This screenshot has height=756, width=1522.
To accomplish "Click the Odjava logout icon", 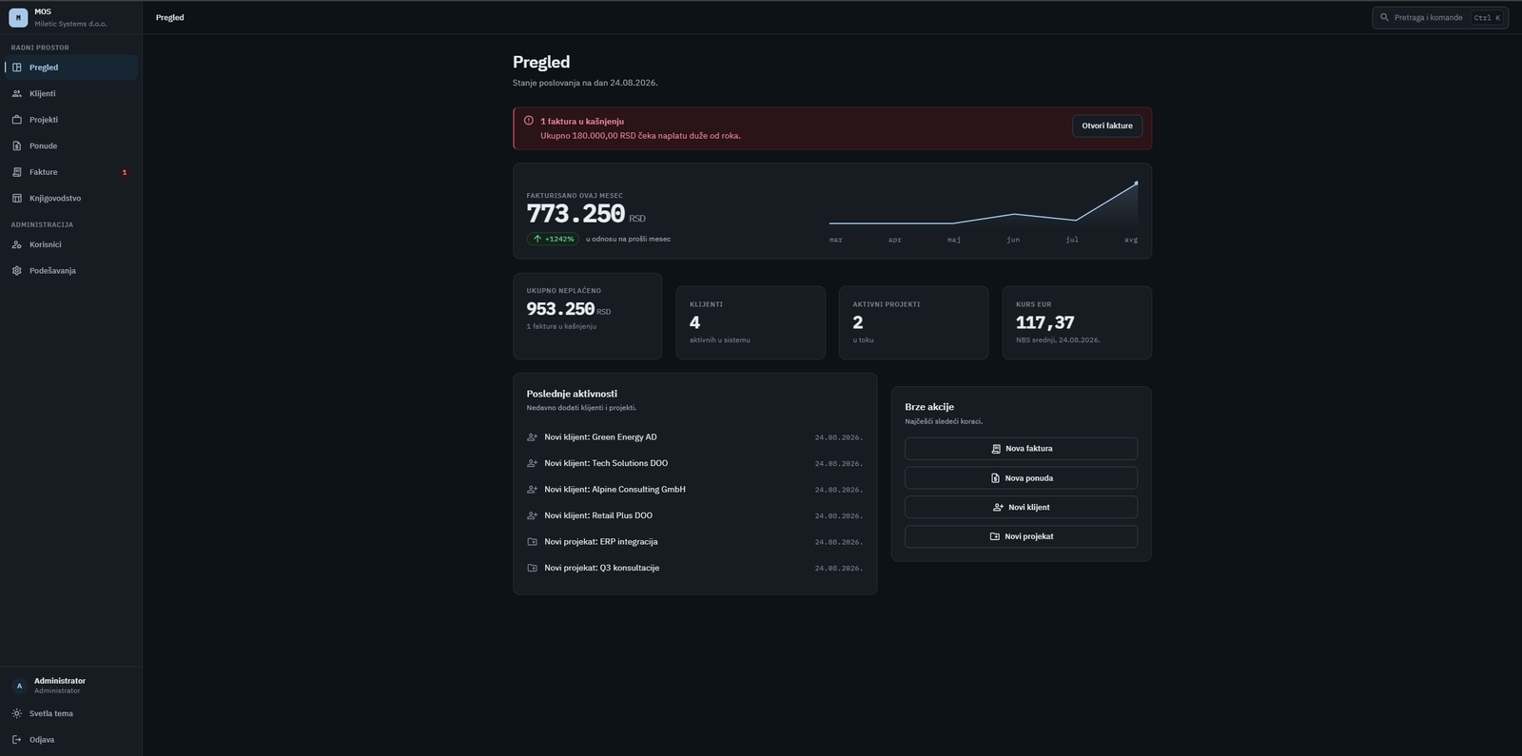I will click(17, 740).
